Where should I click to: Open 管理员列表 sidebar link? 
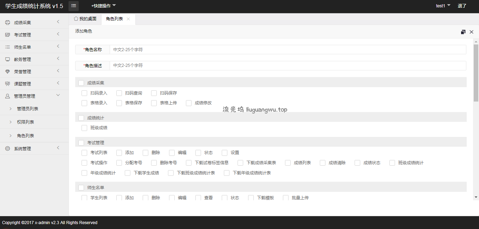coord(27,109)
